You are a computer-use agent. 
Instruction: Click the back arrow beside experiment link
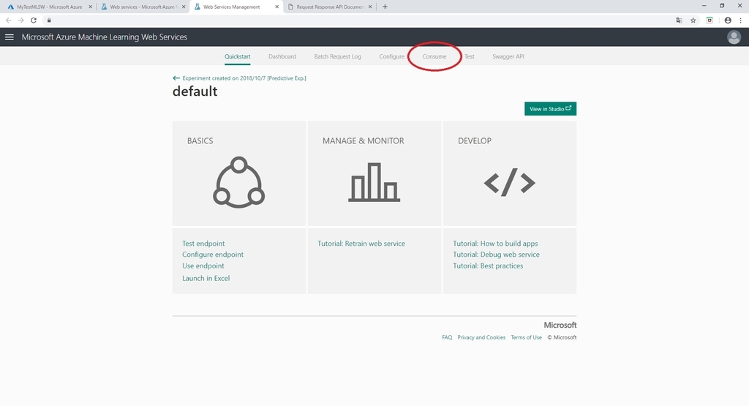point(176,78)
